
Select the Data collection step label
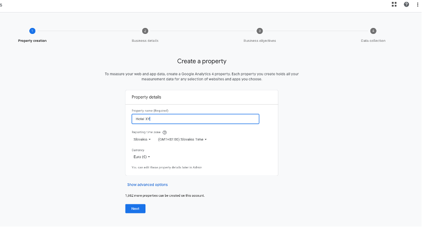pyautogui.click(x=373, y=41)
